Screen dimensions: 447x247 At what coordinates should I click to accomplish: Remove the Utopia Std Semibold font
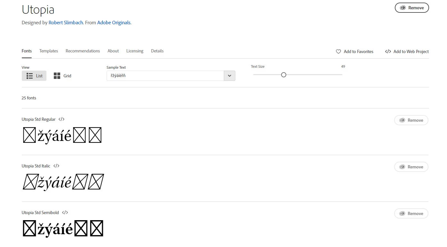(x=411, y=213)
